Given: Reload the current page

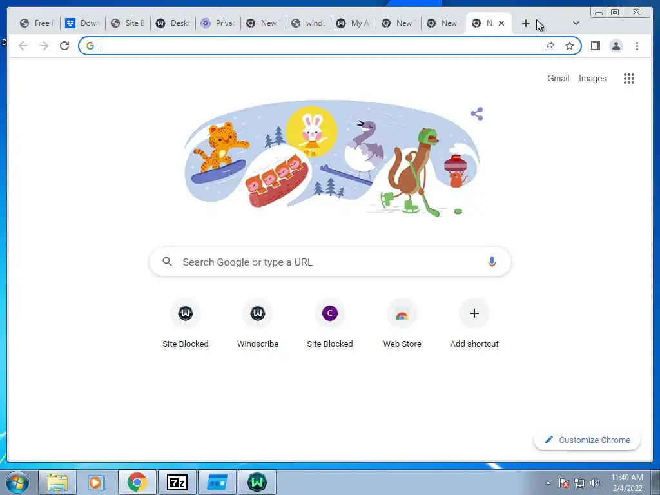Looking at the screenshot, I should (64, 46).
